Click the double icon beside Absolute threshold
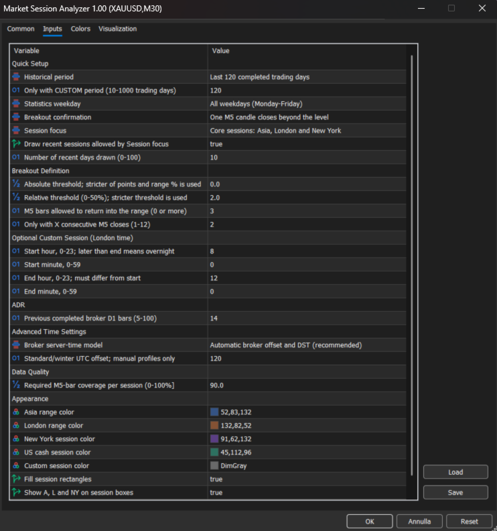The width and height of the screenshot is (497, 531). pyautogui.click(x=16, y=184)
